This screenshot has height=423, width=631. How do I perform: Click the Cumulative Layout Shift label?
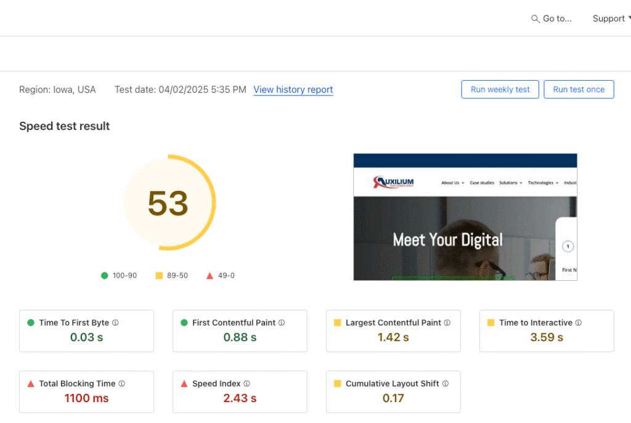click(393, 384)
